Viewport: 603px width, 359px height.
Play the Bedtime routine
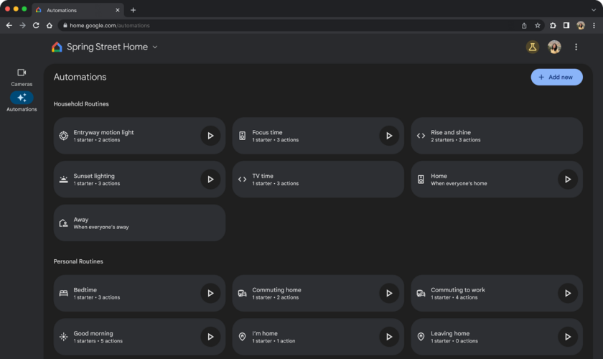(210, 293)
